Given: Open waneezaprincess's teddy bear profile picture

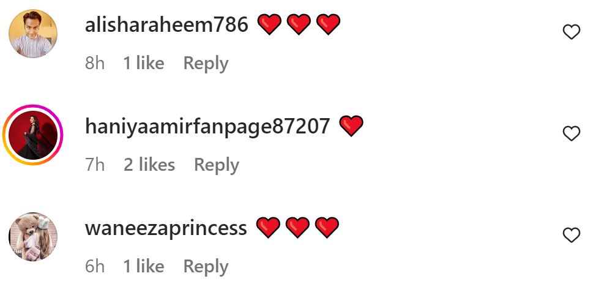Looking at the screenshot, I should pyautogui.click(x=33, y=236).
